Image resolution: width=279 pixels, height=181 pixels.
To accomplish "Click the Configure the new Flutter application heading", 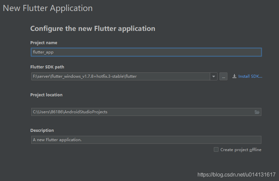I will tap(93, 29).
